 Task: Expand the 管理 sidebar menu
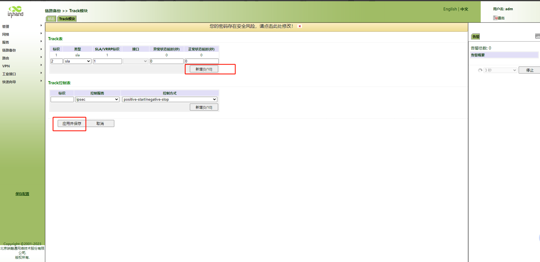(21, 26)
